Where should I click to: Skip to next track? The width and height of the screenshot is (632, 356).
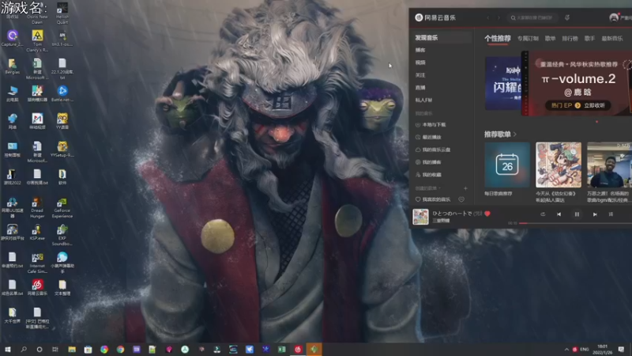(x=595, y=214)
